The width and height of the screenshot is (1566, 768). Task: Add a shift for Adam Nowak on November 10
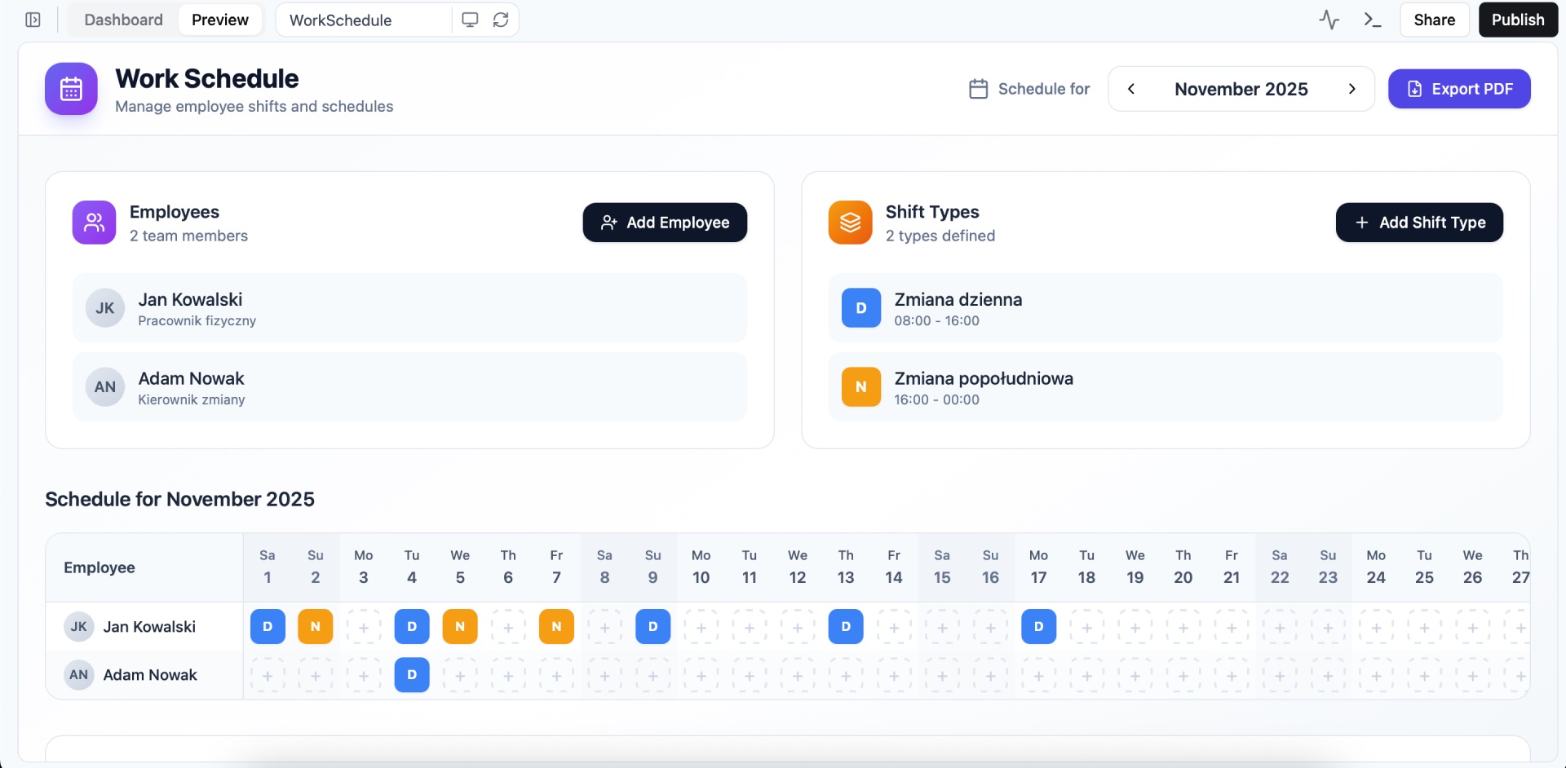[701, 675]
